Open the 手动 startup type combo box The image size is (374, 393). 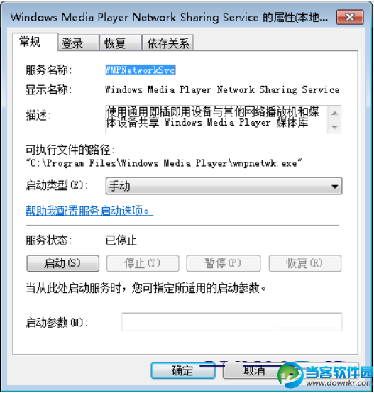tap(224, 187)
